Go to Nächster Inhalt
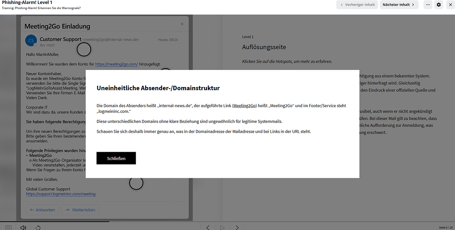 (x=399, y=5)
